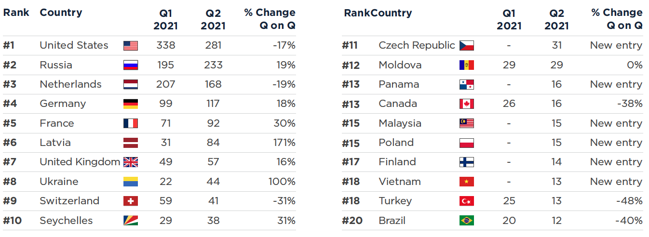
Task: Select Moldova's 0% change value
Action: point(635,65)
